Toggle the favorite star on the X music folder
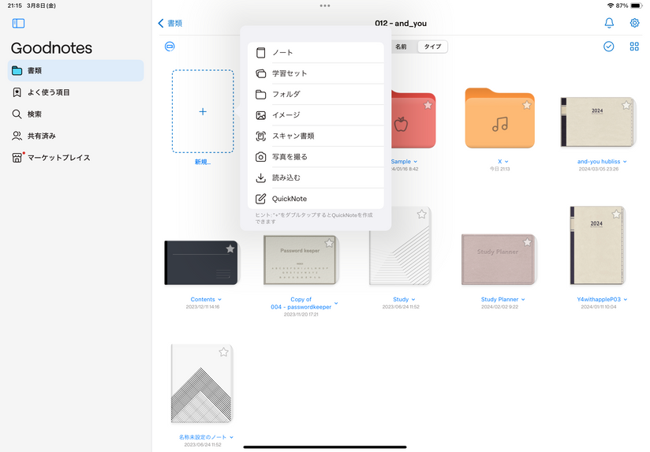650x452 pixels. click(x=526, y=106)
